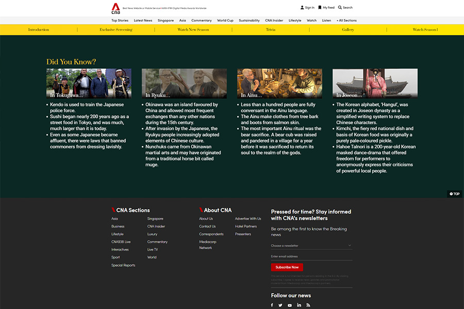Select the Listen menu item
464x309 pixels.
tap(326, 21)
